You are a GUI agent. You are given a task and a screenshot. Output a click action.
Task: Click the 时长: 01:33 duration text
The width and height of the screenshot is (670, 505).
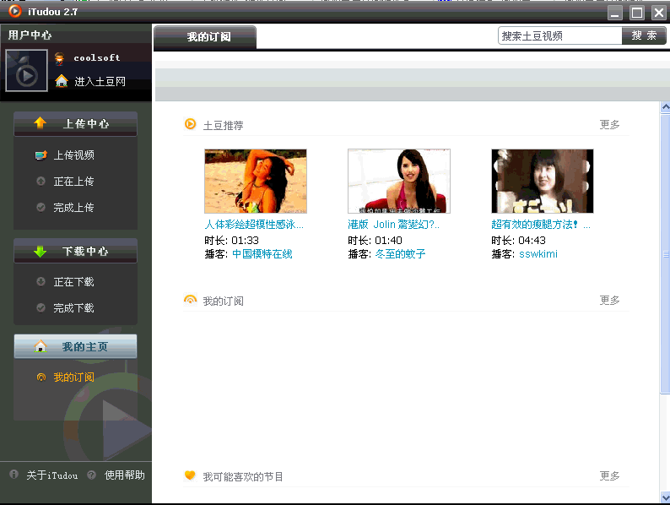231,241
